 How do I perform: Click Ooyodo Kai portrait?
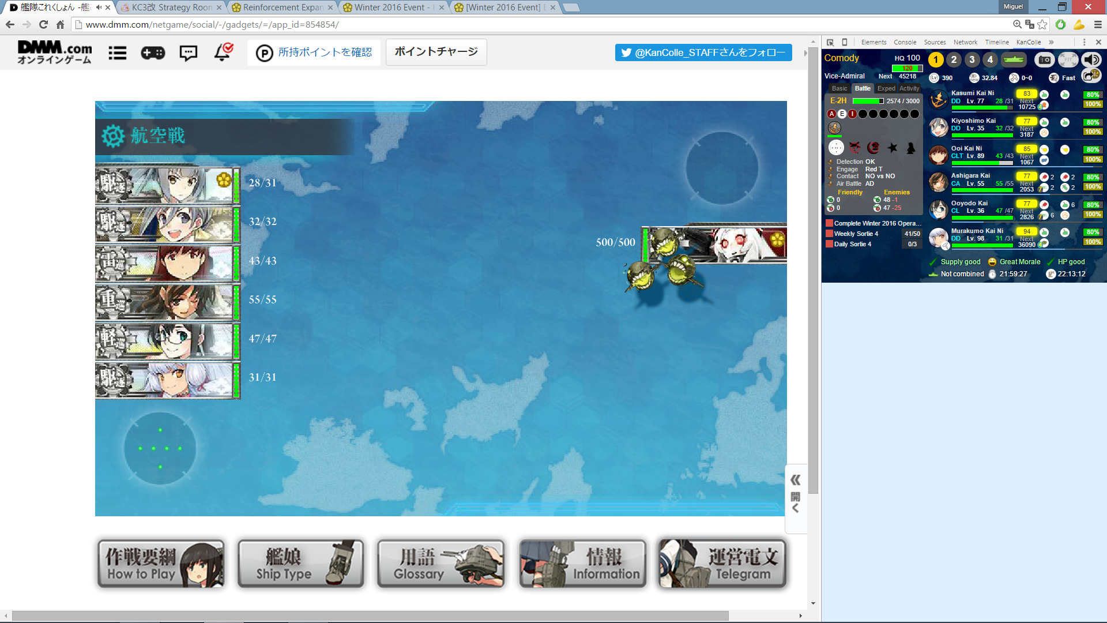(x=939, y=210)
